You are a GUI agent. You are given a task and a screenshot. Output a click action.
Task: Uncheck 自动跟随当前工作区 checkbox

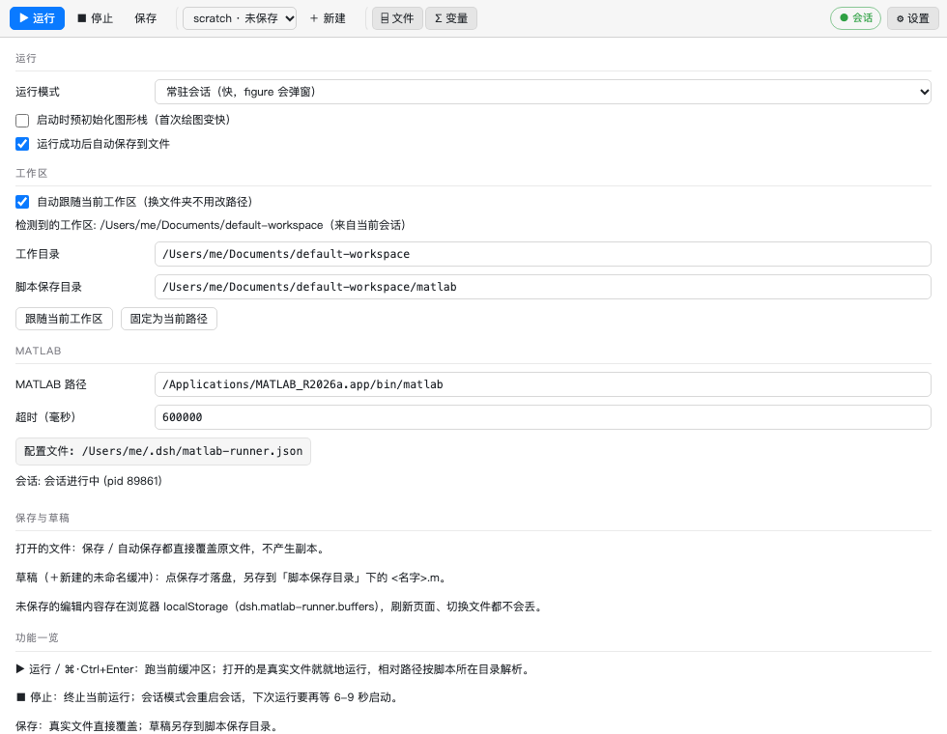(x=22, y=202)
